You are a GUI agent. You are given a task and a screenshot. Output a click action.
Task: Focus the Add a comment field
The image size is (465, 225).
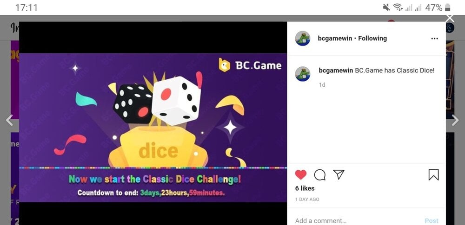point(356,221)
